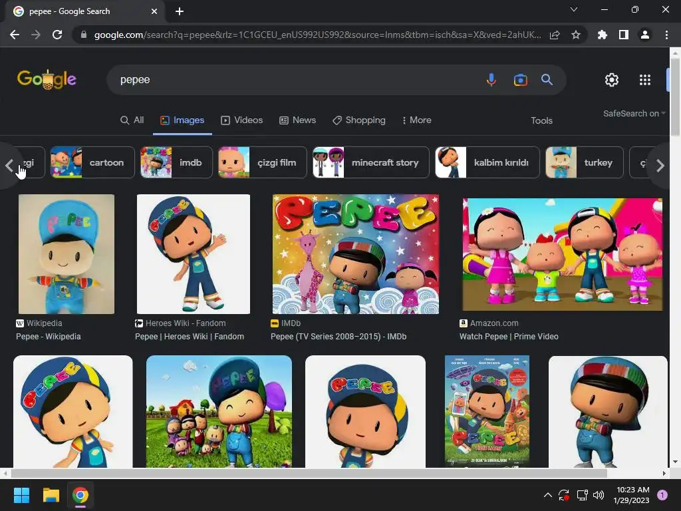Open the Tools filter options
The height and width of the screenshot is (511, 681).
pyautogui.click(x=541, y=121)
